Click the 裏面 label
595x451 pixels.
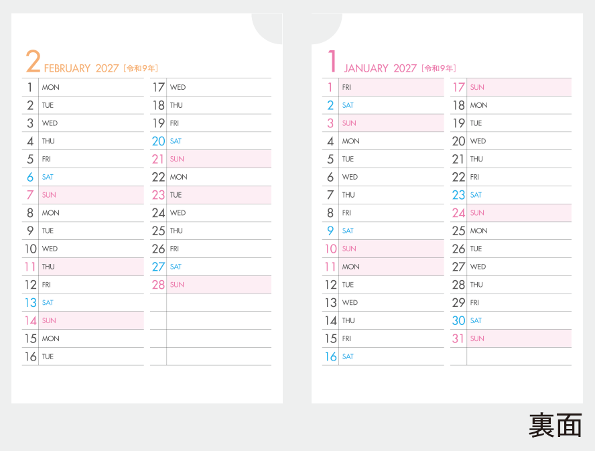[555, 426]
